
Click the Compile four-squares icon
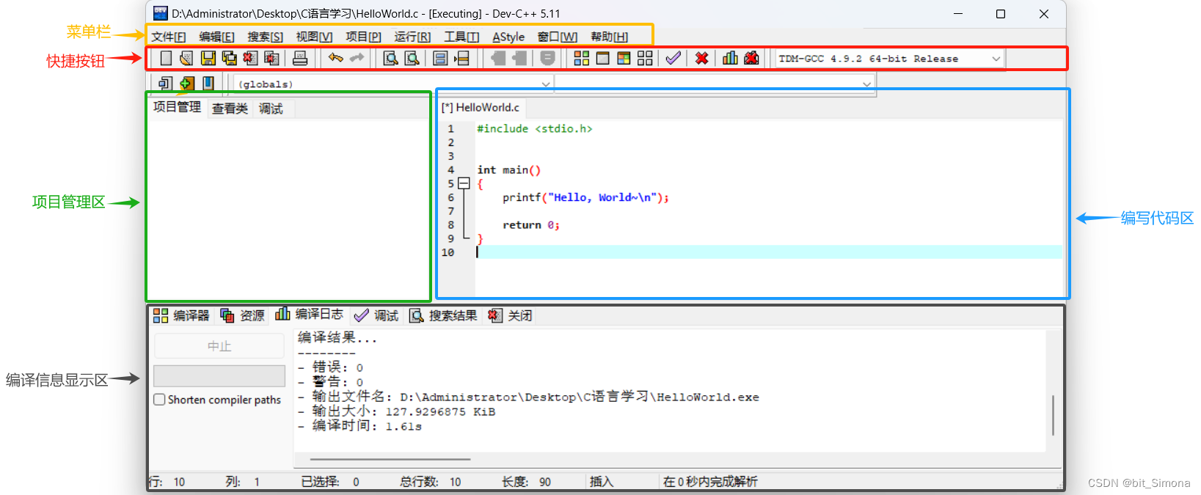[x=582, y=58]
